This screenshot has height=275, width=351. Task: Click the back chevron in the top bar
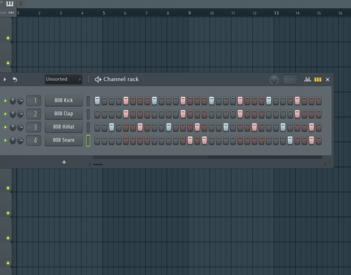pos(21,4)
